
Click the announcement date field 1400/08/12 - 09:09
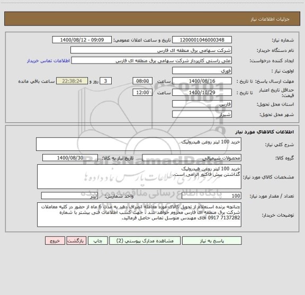(x=82, y=40)
